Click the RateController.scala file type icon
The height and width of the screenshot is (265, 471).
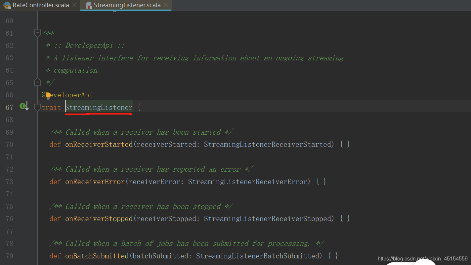(7, 5)
